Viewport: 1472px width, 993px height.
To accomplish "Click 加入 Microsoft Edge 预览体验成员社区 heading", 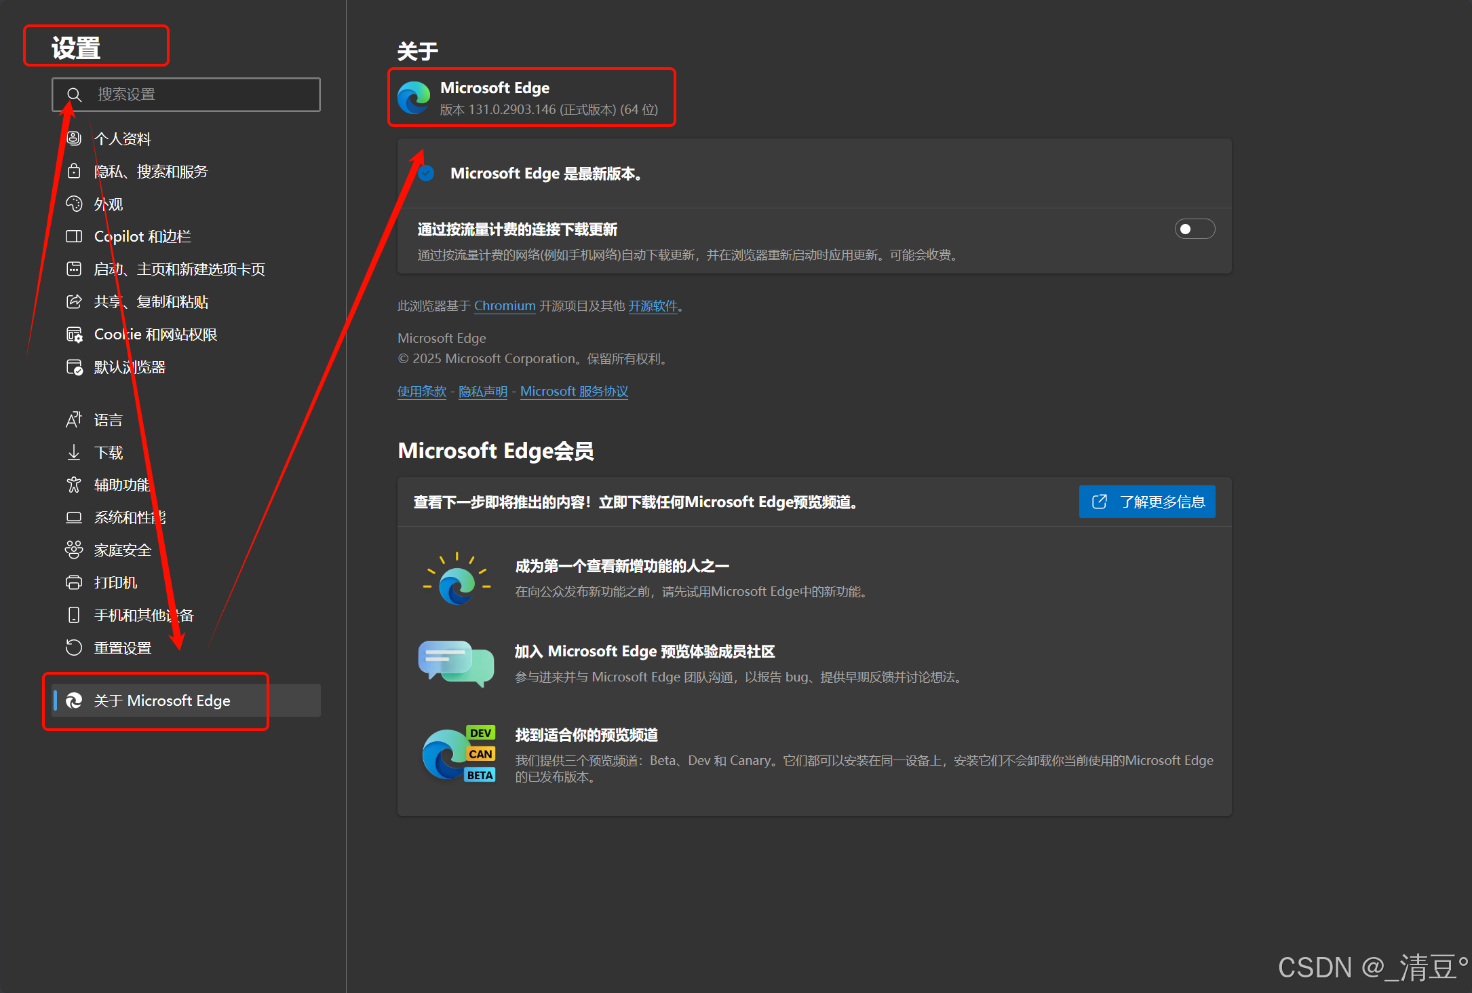I will coord(644,652).
